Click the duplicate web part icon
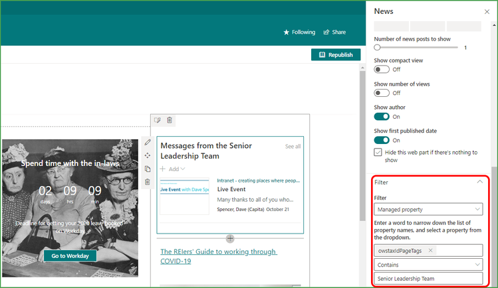The height and width of the screenshot is (288, 498). tap(148, 169)
